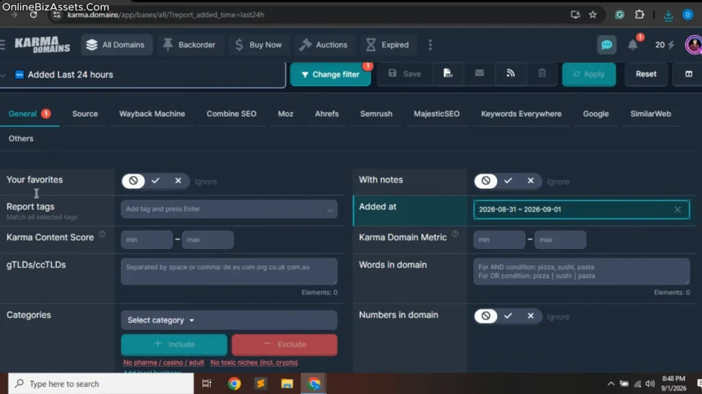This screenshot has width=702, height=394.
Task: Open the Semrush tab
Action: pyautogui.click(x=376, y=114)
